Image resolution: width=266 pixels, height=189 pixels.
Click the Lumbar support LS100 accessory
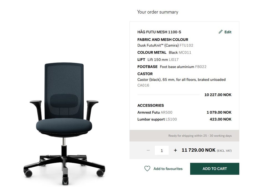[x=157, y=119]
